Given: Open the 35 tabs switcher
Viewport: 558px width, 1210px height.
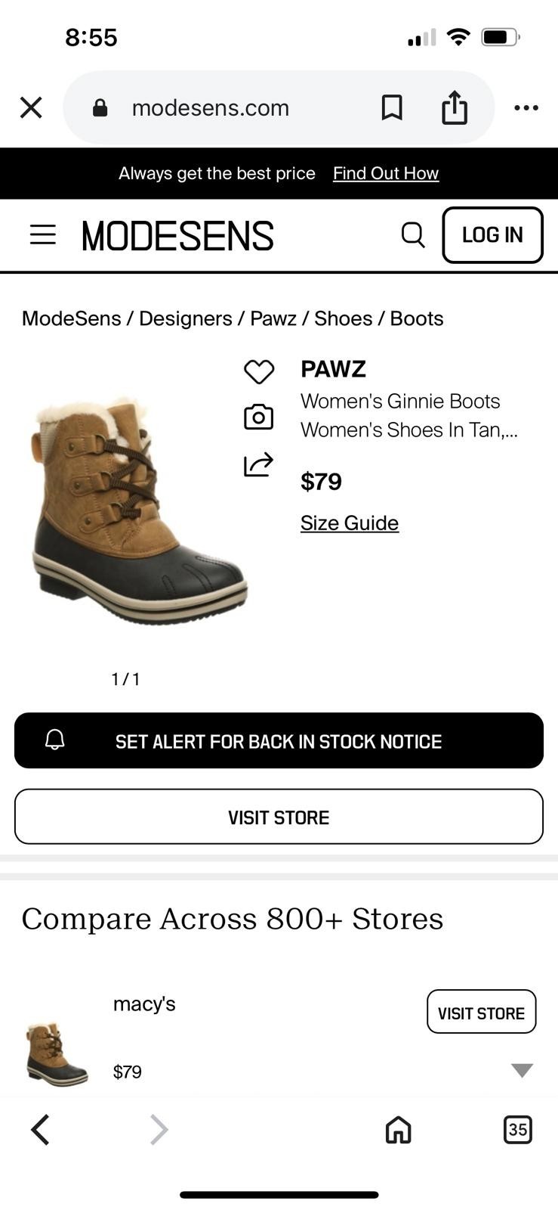Looking at the screenshot, I should point(517,1130).
